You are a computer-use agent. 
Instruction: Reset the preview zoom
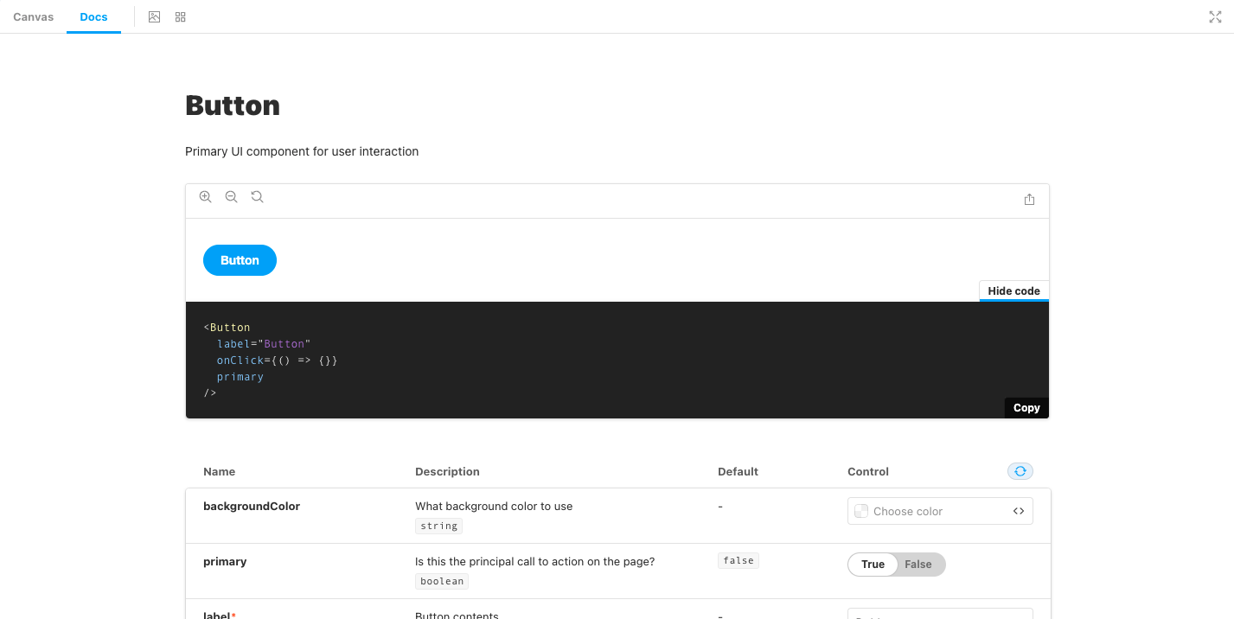[x=257, y=197]
